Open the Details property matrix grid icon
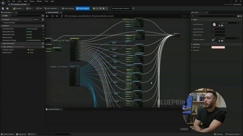243x136 pixels. [238, 16]
